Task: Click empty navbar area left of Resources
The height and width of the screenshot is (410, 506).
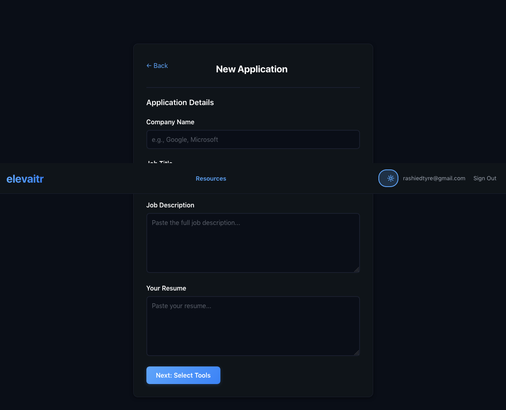Action: click(120, 179)
